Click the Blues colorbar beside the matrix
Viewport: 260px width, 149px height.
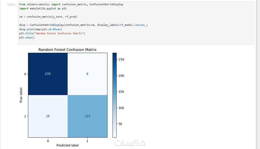(x=114, y=95)
